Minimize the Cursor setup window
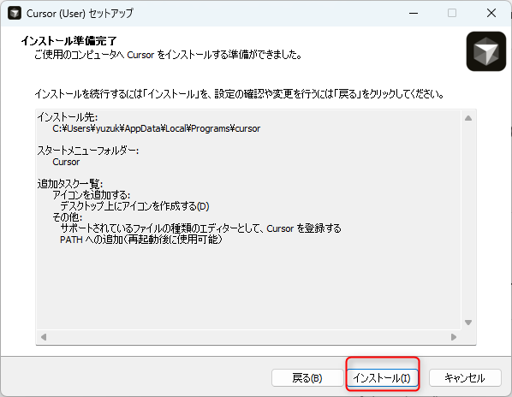Image resolution: width=512 pixels, height=397 pixels. [414, 14]
